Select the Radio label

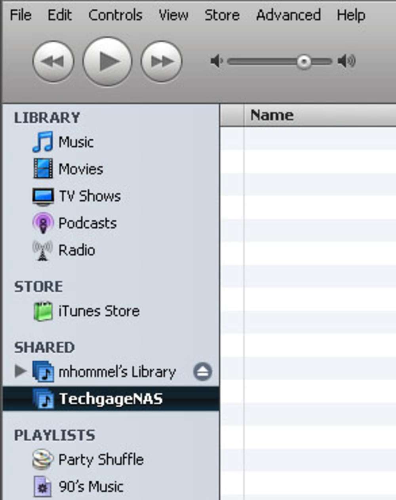click(x=77, y=250)
